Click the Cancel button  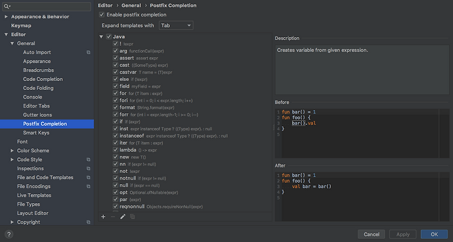(x=372, y=234)
